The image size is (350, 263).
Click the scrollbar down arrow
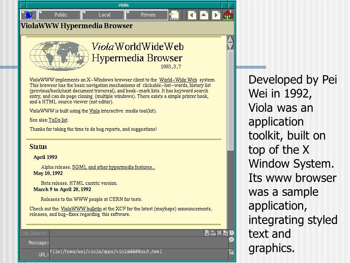point(230,46)
